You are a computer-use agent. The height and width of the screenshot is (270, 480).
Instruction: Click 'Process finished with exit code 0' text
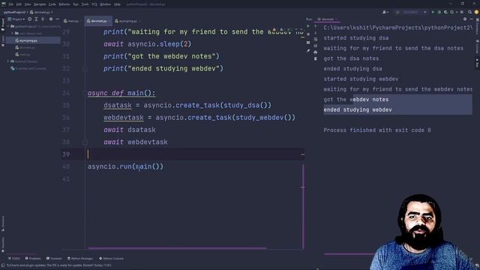pos(377,130)
